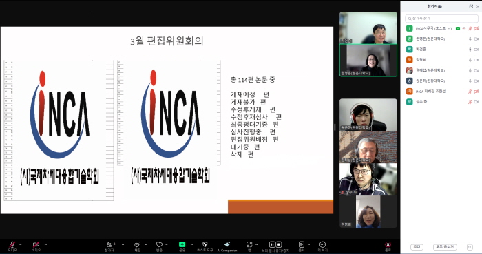Click the 초대 invite button
This screenshot has height=254, width=482.
(417, 247)
